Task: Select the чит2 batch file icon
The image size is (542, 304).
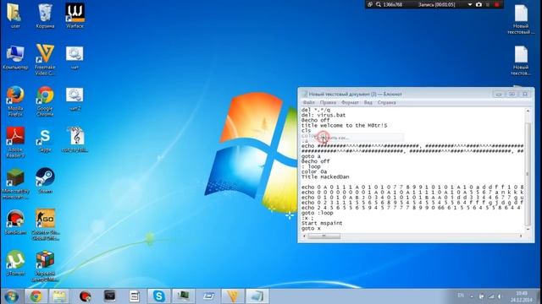Action: (75, 99)
